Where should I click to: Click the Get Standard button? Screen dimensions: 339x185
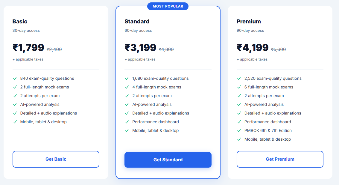[x=168, y=160]
